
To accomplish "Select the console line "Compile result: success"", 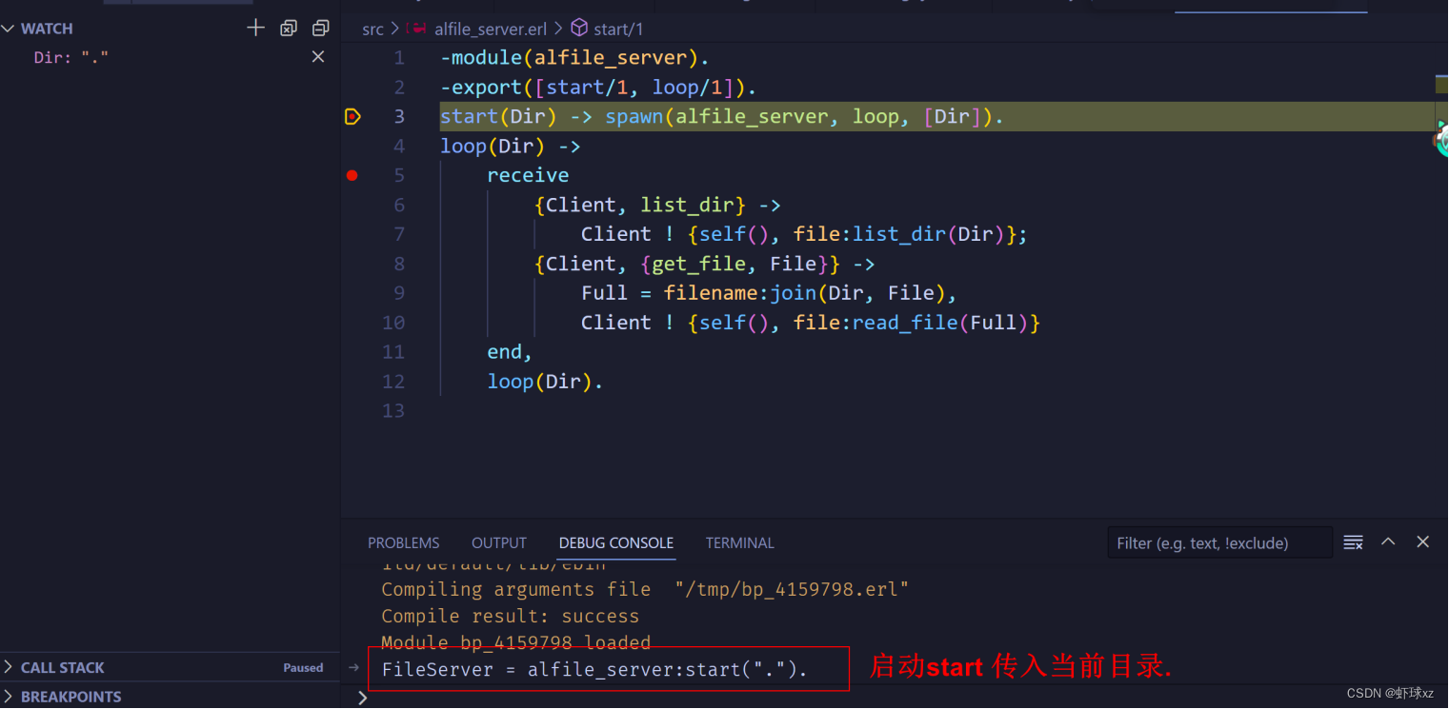I will [x=510, y=616].
